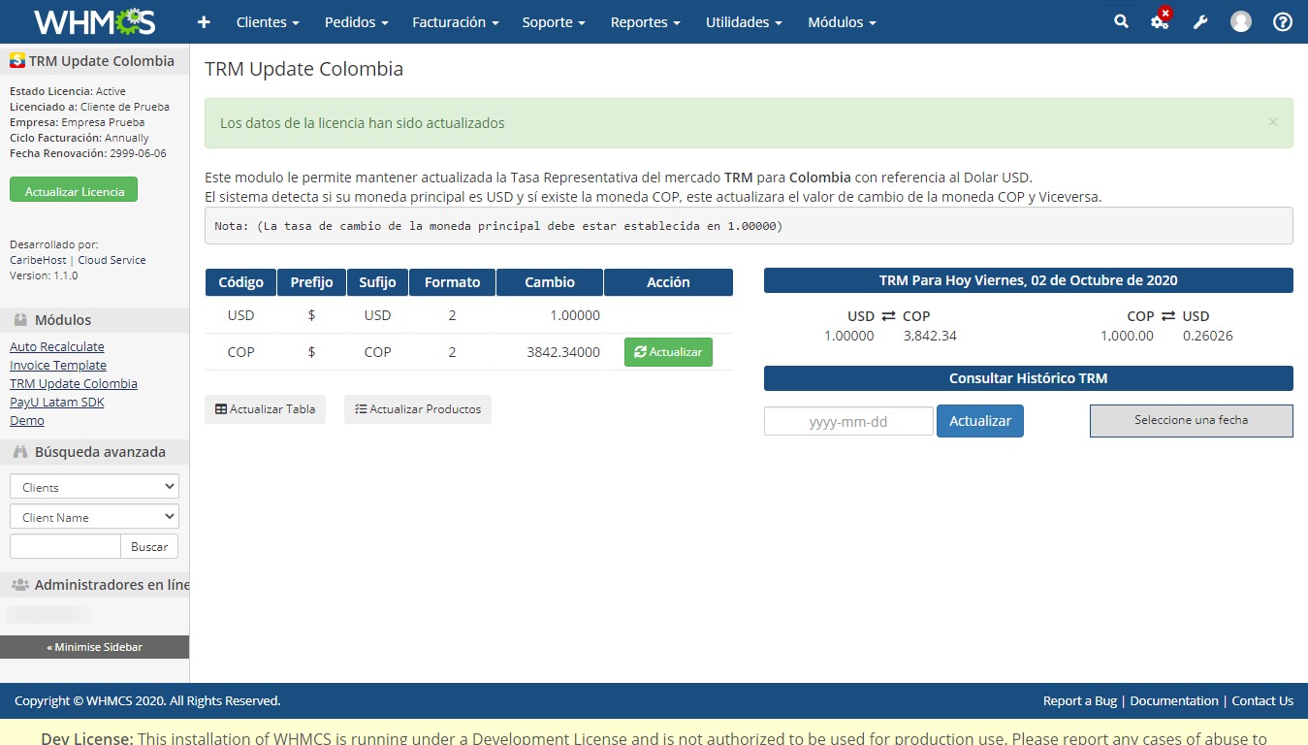Open the search magnifier icon
The width and height of the screenshot is (1308, 745).
(1122, 21)
